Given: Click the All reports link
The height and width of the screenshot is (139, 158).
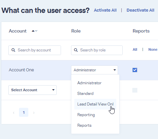Looking at the screenshot, I should pos(135,49).
